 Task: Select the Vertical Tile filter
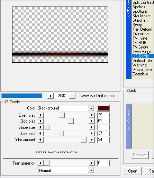(x=142, y=61)
